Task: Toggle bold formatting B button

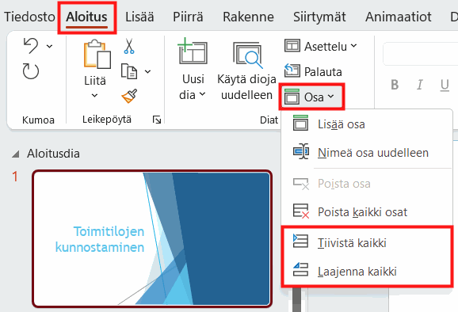Action: click(x=395, y=85)
